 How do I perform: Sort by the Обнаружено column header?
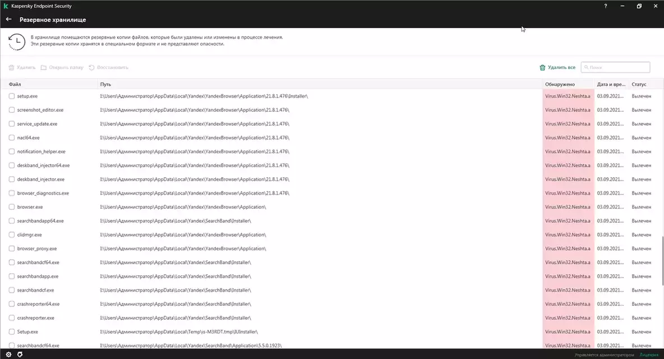coord(560,84)
